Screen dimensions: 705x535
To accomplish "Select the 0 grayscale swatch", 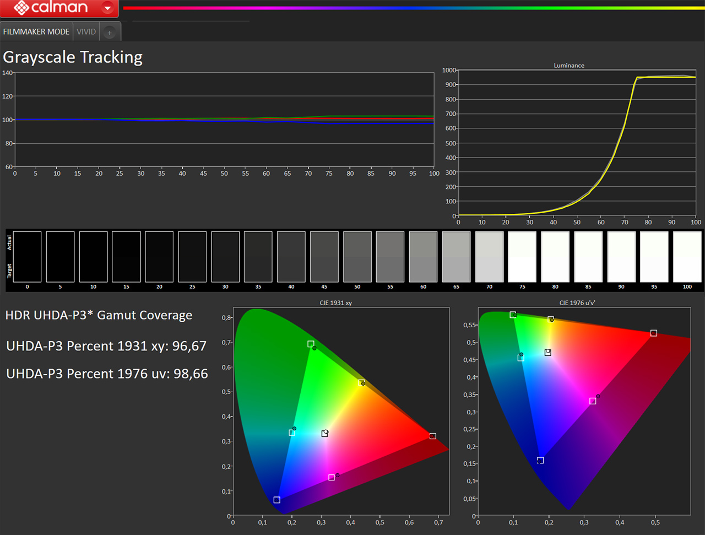I will pyautogui.click(x=27, y=257).
